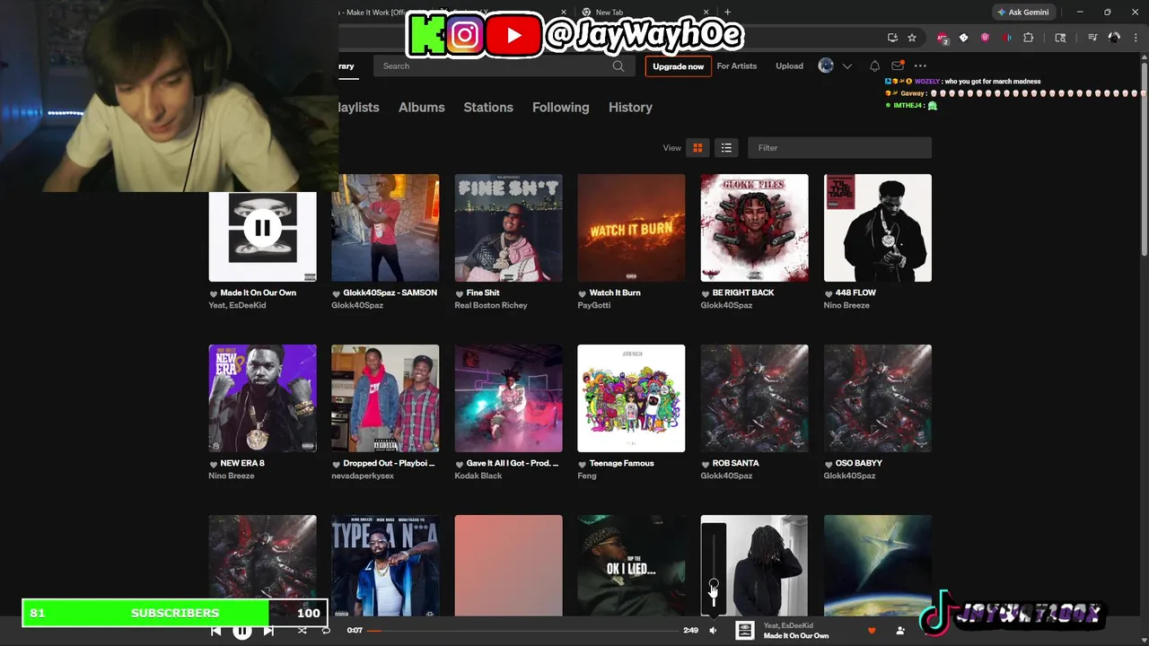Screen dimensions: 1149x646
Task: Open the user avatar in header
Action: (x=826, y=65)
